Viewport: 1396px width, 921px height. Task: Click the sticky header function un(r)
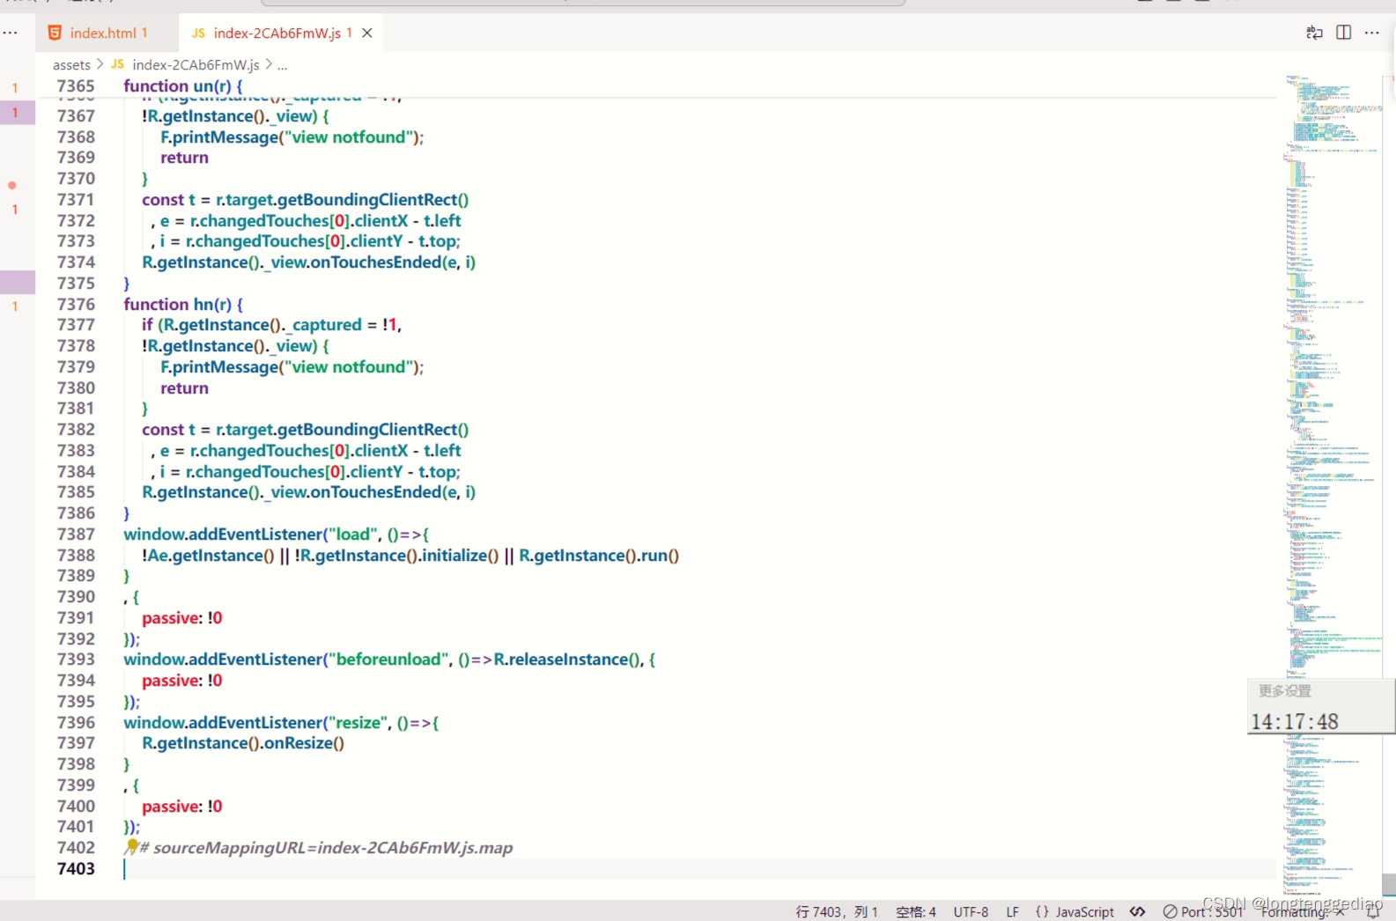coord(183,85)
